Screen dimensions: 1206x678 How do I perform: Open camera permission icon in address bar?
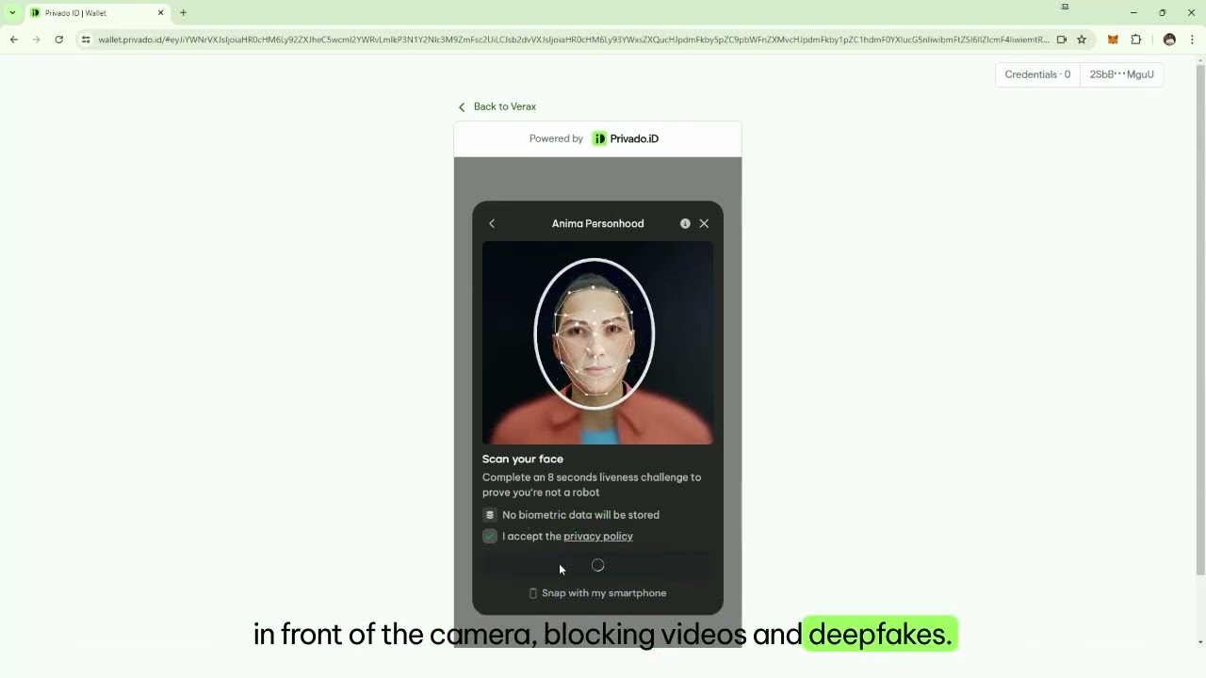pyautogui.click(x=1062, y=40)
